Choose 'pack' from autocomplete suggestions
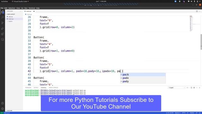Image resolution: width=202 pixels, height=114 pixels. [143, 75]
